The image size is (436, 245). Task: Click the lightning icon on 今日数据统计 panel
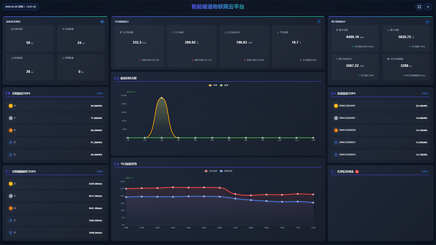[x=318, y=21]
